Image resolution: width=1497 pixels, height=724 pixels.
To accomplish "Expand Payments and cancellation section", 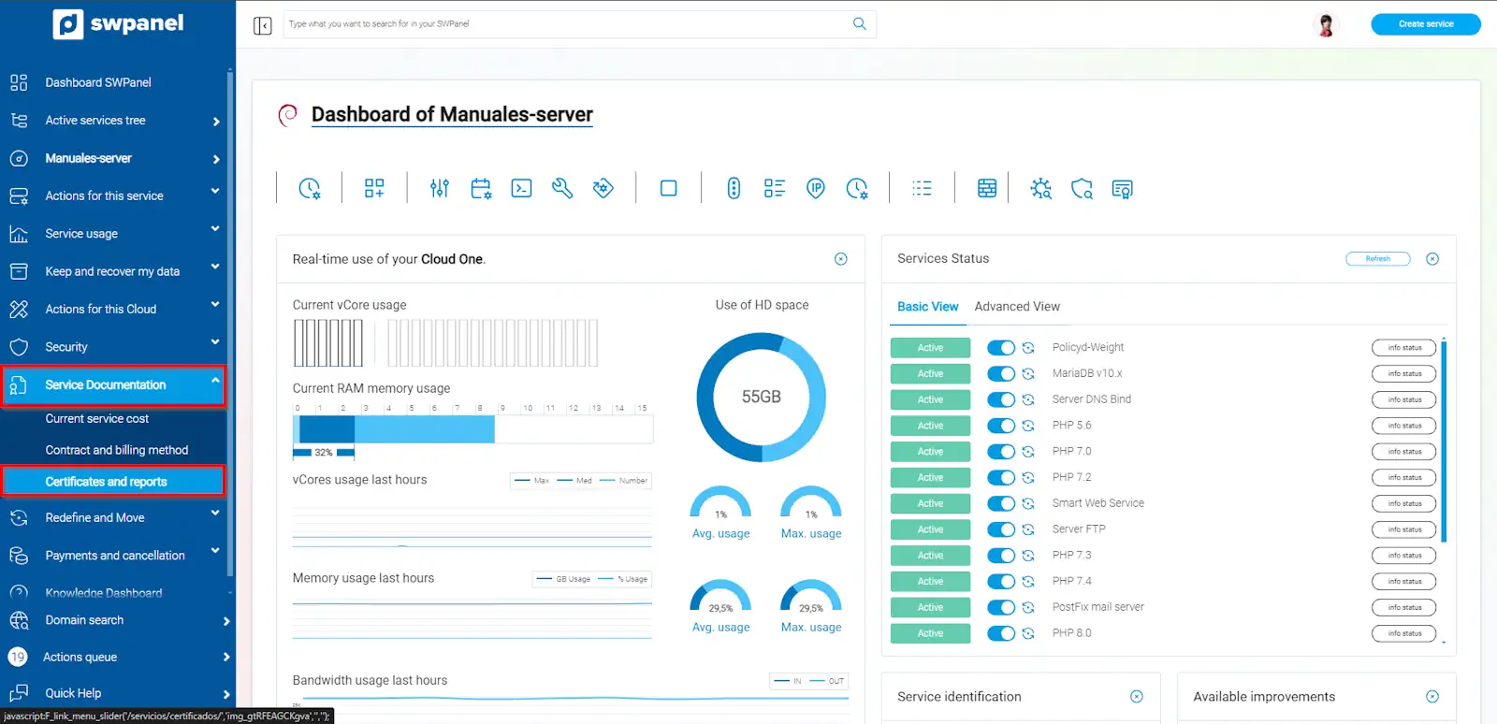I will tap(112, 556).
